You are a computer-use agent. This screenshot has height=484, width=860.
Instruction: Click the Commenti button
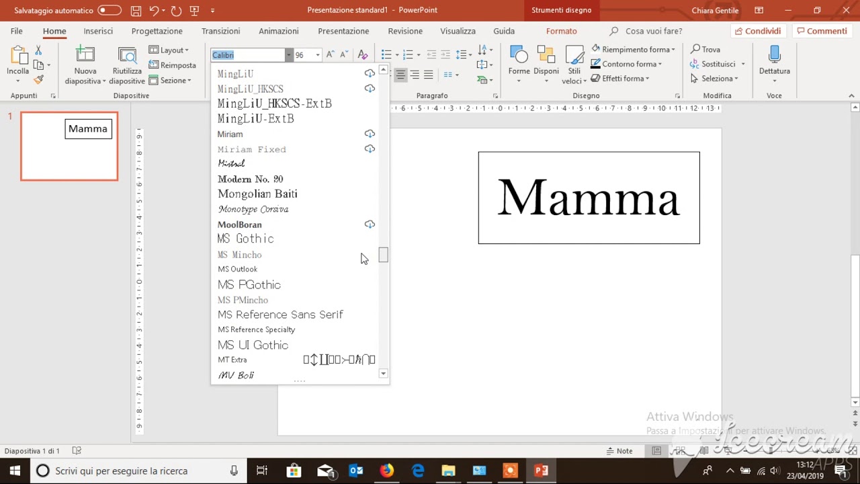[x=821, y=31]
